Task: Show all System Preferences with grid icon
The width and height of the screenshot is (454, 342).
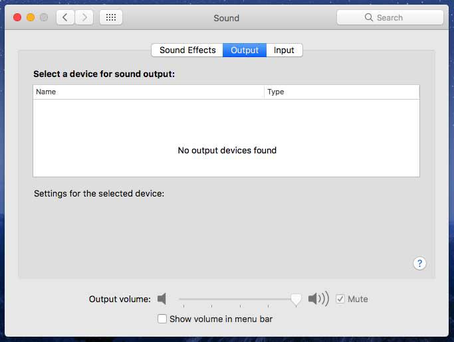Action: pyautogui.click(x=111, y=18)
